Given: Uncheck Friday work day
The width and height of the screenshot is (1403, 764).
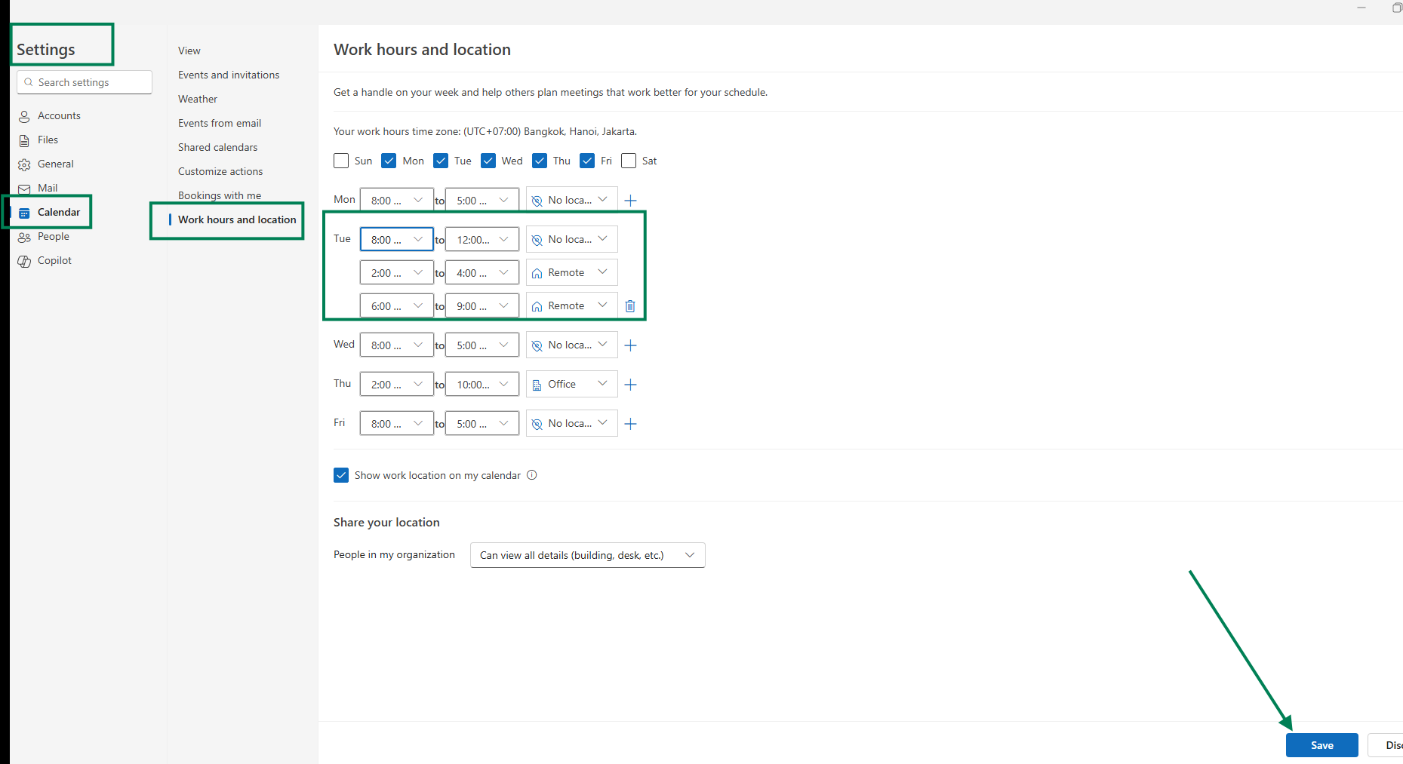Looking at the screenshot, I should [x=587, y=161].
